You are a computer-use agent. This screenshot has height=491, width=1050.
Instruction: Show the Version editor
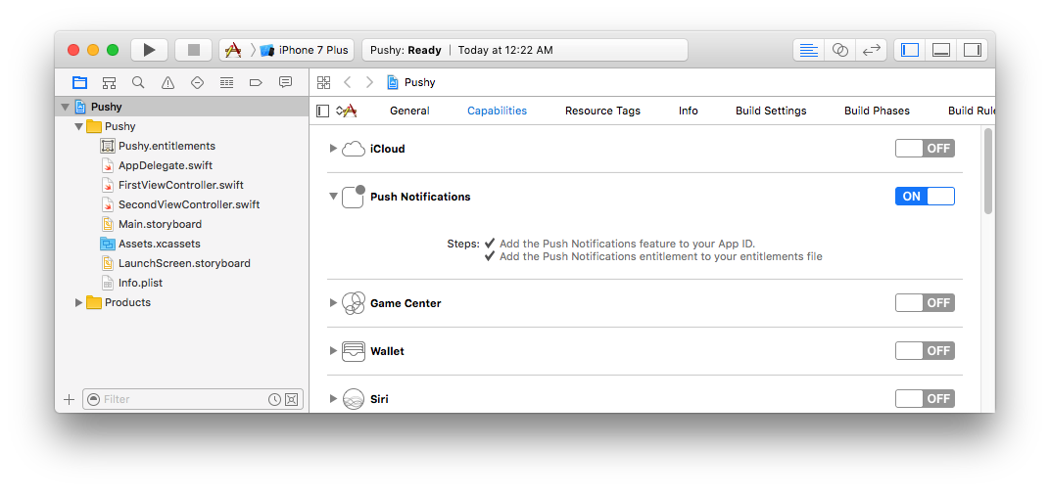tap(871, 50)
